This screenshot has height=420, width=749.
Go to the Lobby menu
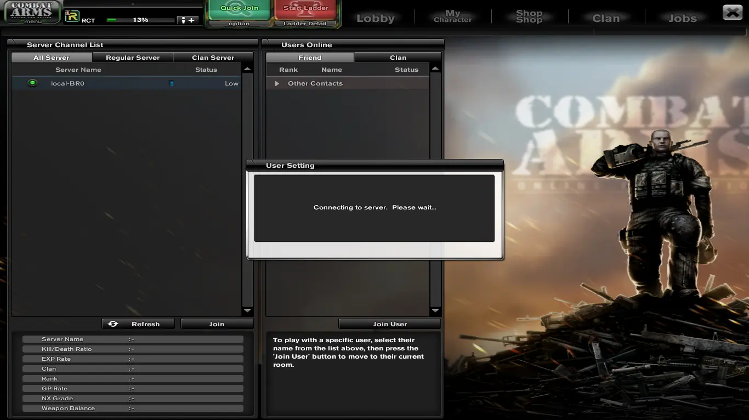tap(376, 18)
